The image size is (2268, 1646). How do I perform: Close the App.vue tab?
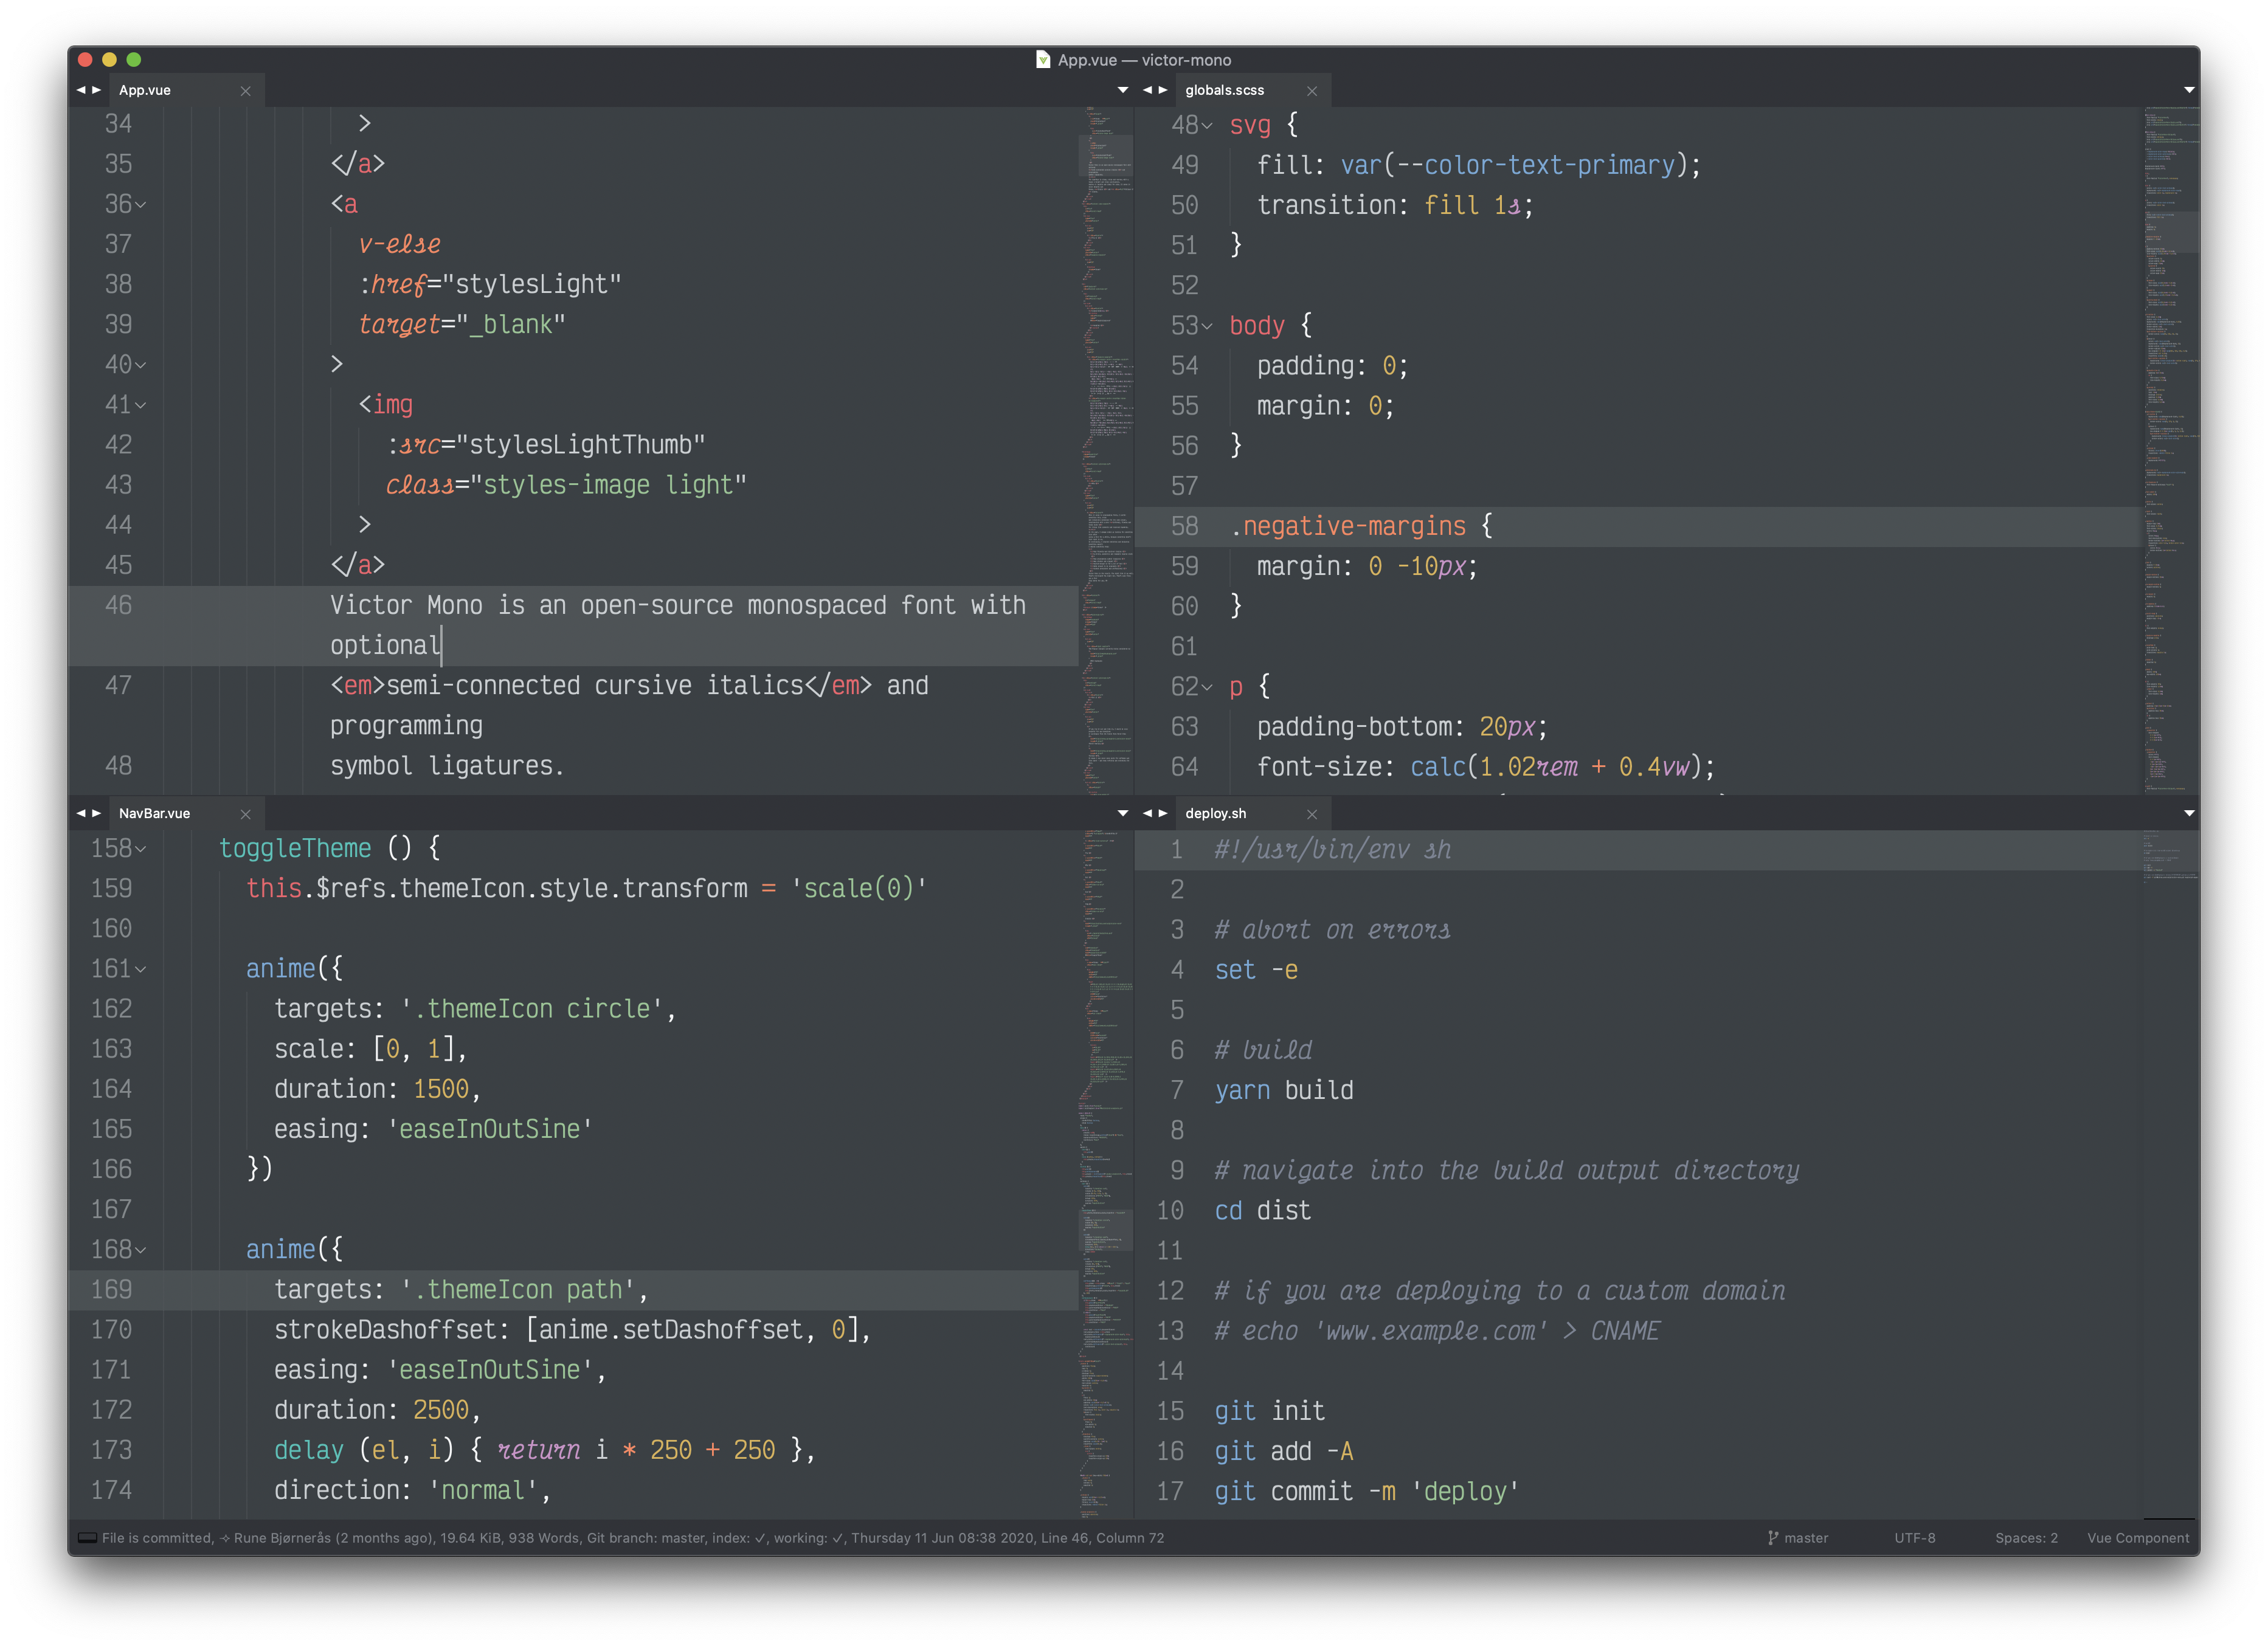(246, 91)
